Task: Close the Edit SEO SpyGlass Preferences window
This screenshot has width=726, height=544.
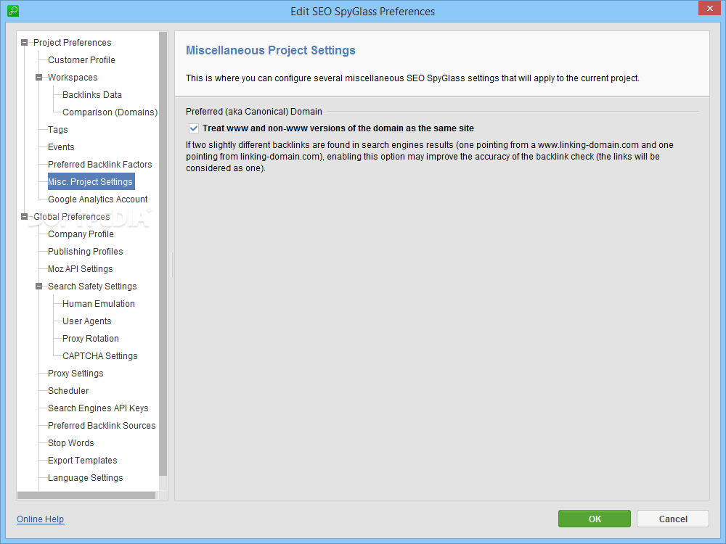Action: point(710,8)
